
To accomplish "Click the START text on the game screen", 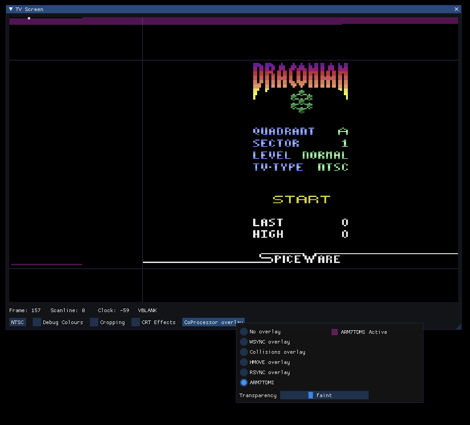I will tap(301, 200).
